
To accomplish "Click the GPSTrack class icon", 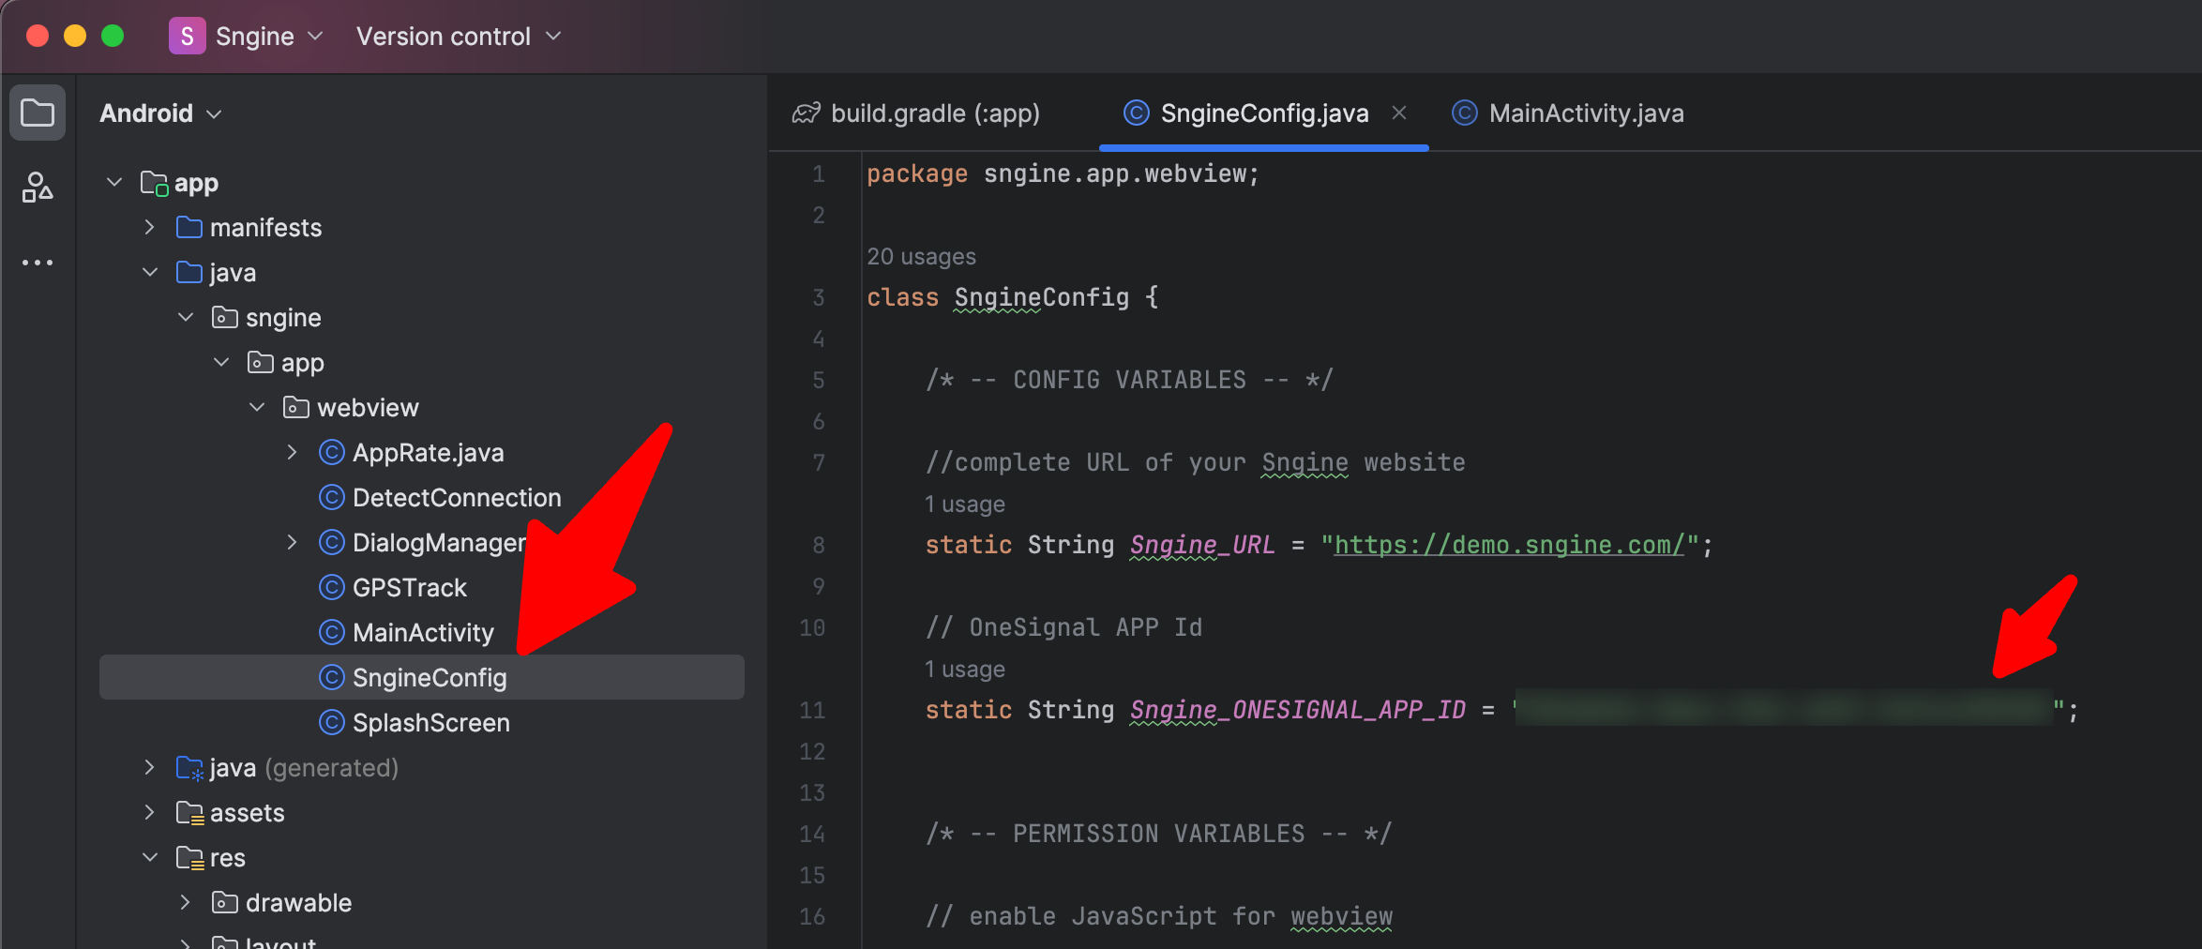I will (x=331, y=588).
